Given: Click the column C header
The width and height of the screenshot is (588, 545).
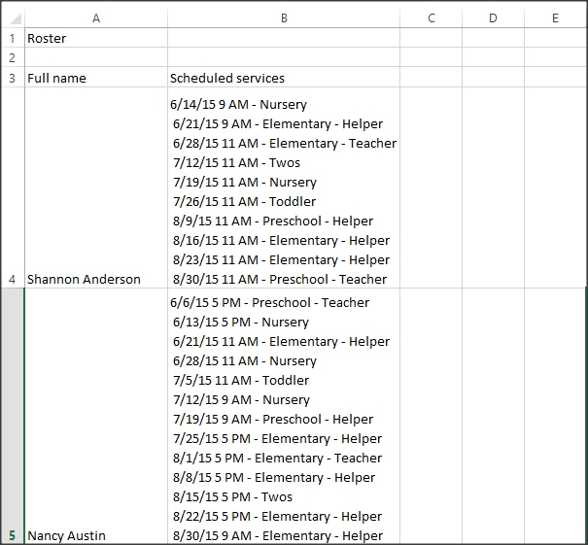Looking at the screenshot, I should tap(431, 17).
